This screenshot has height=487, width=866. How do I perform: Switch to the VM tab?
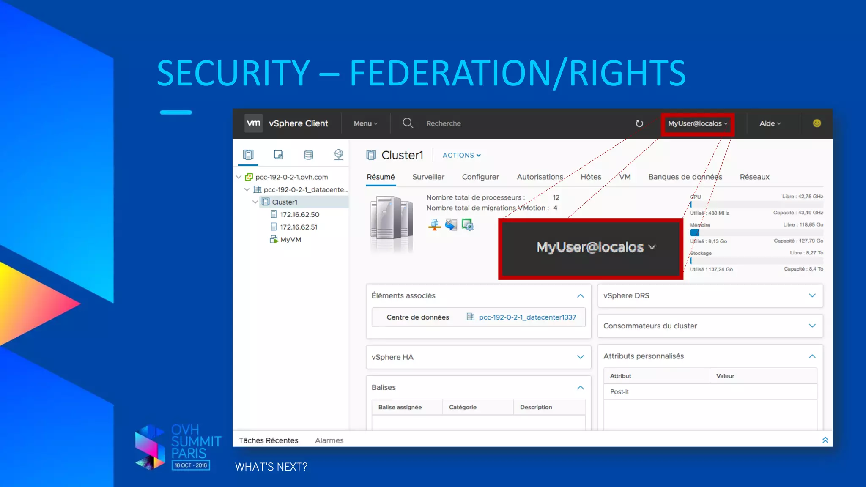point(625,177)
